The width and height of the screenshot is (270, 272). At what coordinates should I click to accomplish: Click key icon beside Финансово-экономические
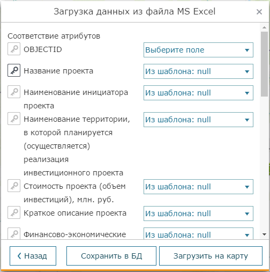tap(14, 233)
